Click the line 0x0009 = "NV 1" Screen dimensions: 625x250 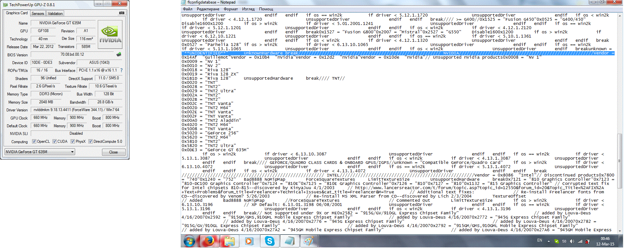click(x=201, y=62)
